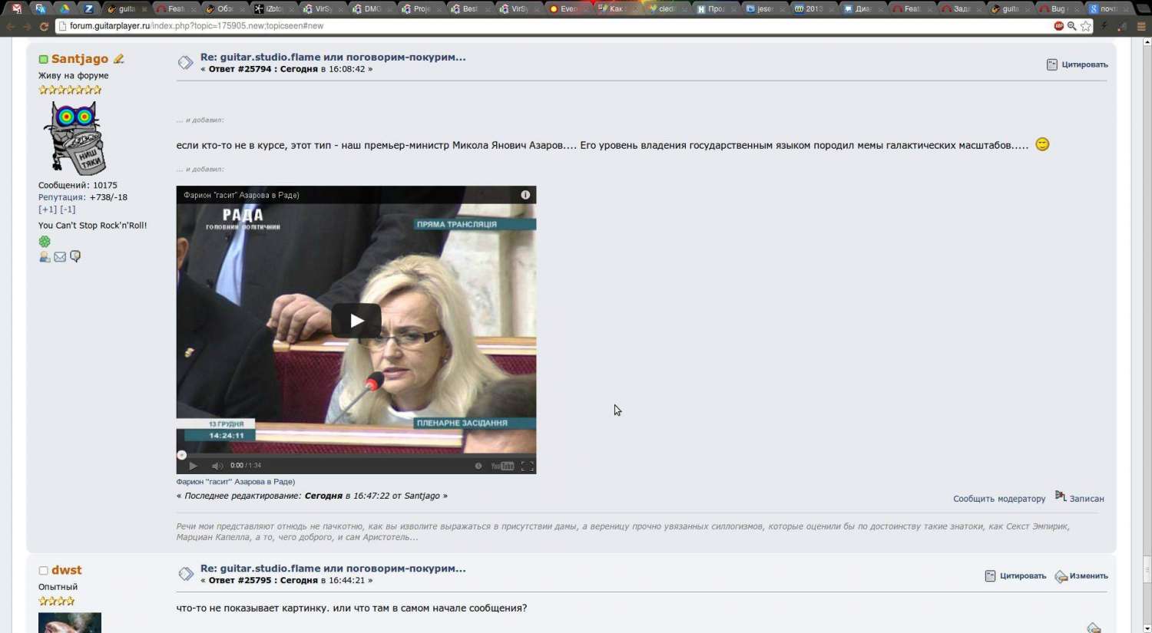The height and width of the screenshot is (633, 1152).
Task: Click Сообщить модератору link
Action: coord(999,499)
